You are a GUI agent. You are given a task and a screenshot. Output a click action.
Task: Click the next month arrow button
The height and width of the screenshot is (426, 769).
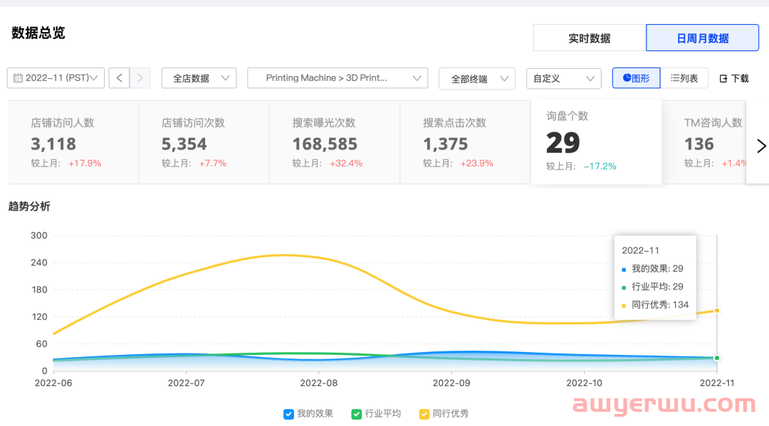click(x=140, y=78)
